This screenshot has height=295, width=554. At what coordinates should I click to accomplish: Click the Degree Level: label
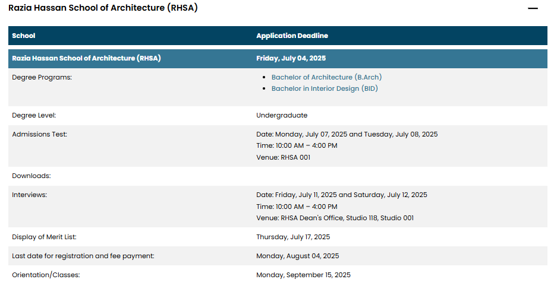(x=34, y=115)
